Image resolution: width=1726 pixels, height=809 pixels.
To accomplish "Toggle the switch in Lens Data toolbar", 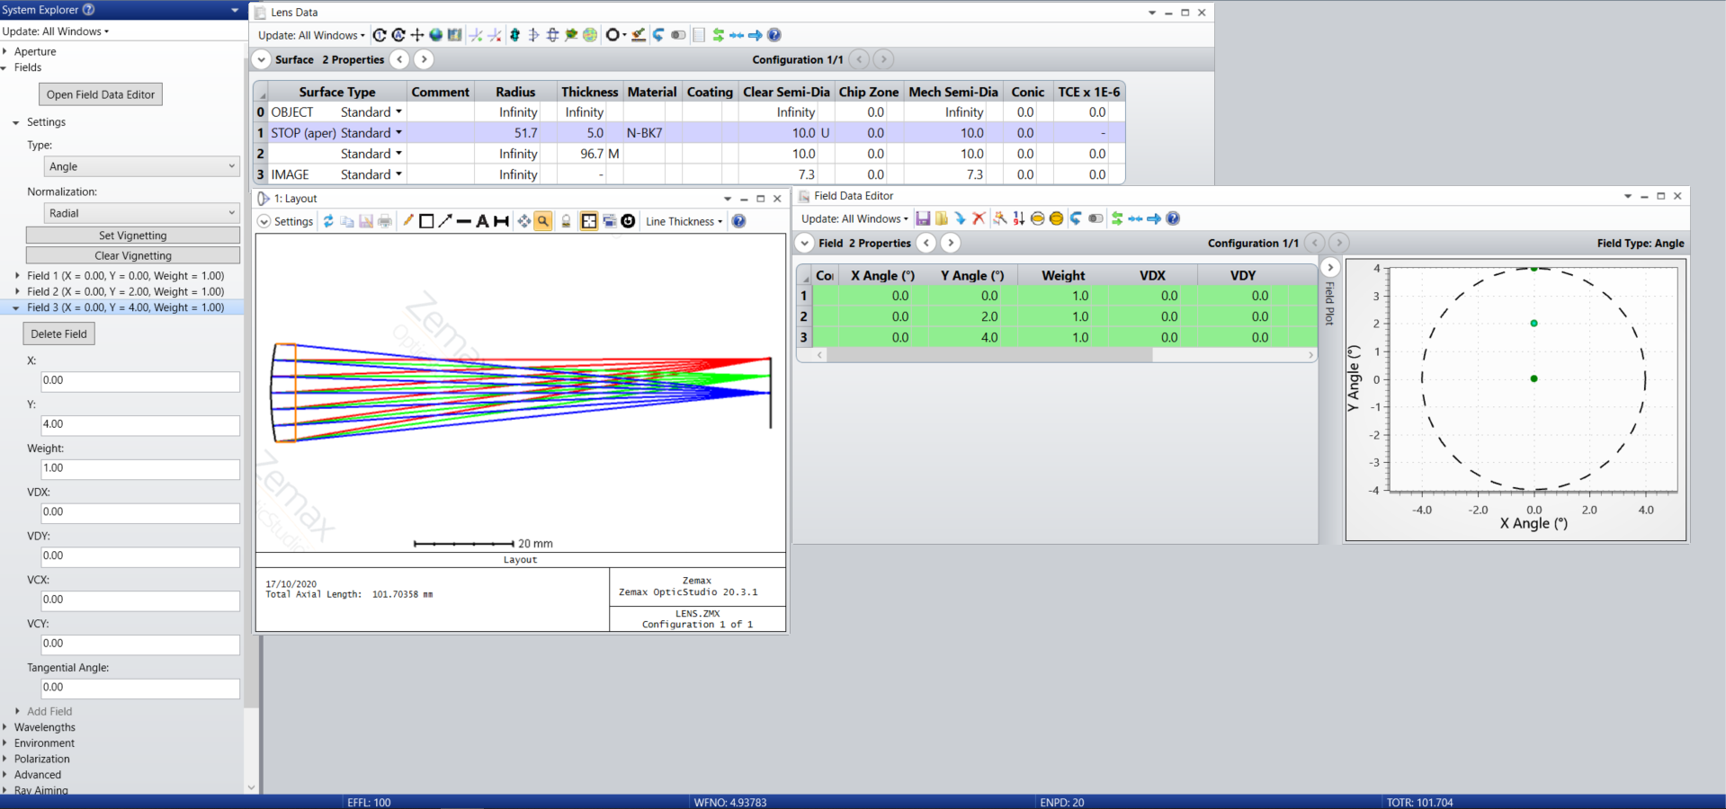I will [x=678, y=35].
